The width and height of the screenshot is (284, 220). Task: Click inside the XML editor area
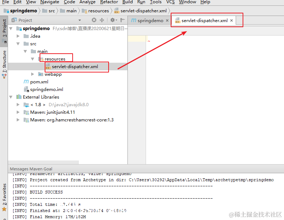(x=215, y=99)
